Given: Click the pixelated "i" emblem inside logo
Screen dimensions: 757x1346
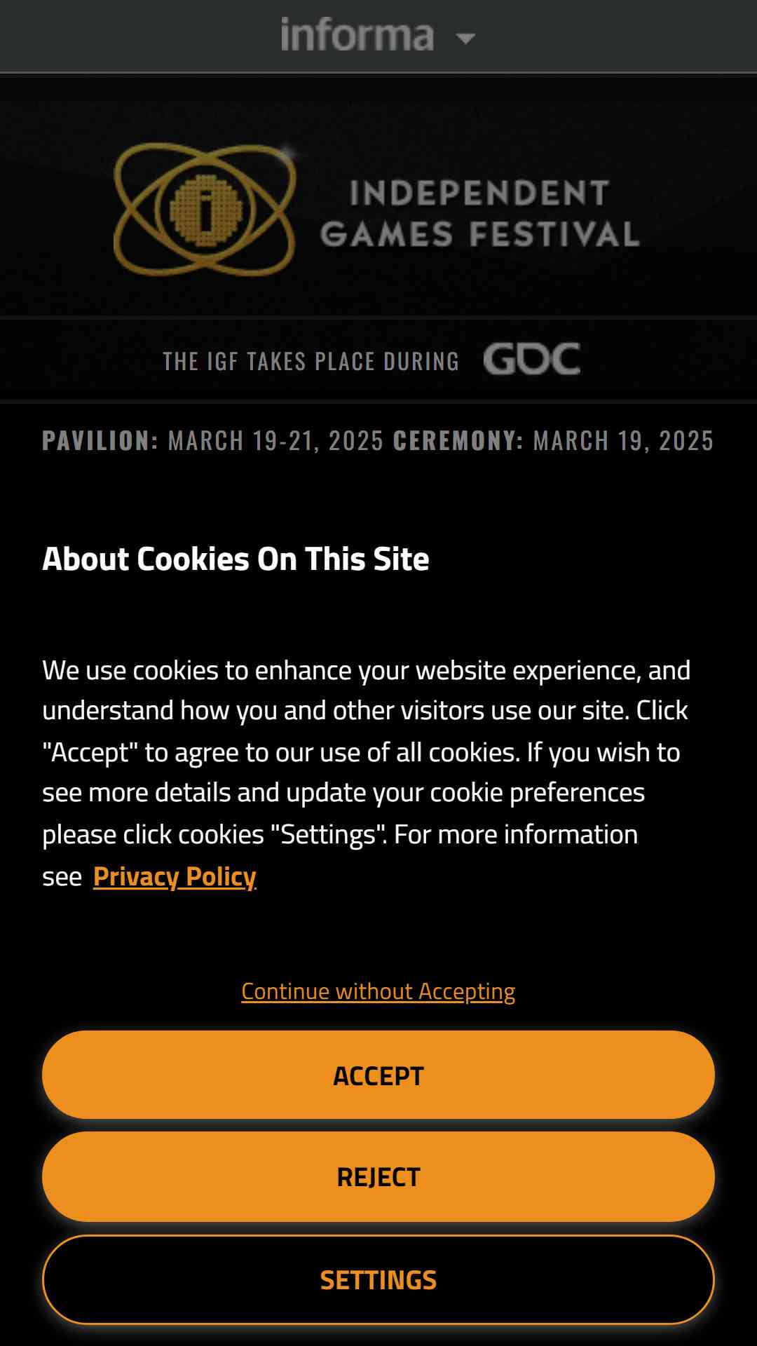Looking at the screenshot, I should point(205,209).
